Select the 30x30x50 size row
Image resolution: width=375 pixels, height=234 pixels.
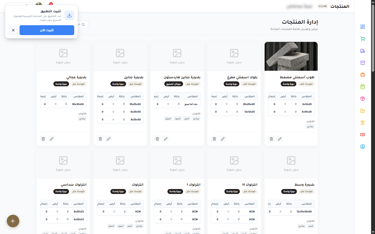(63, 104)
